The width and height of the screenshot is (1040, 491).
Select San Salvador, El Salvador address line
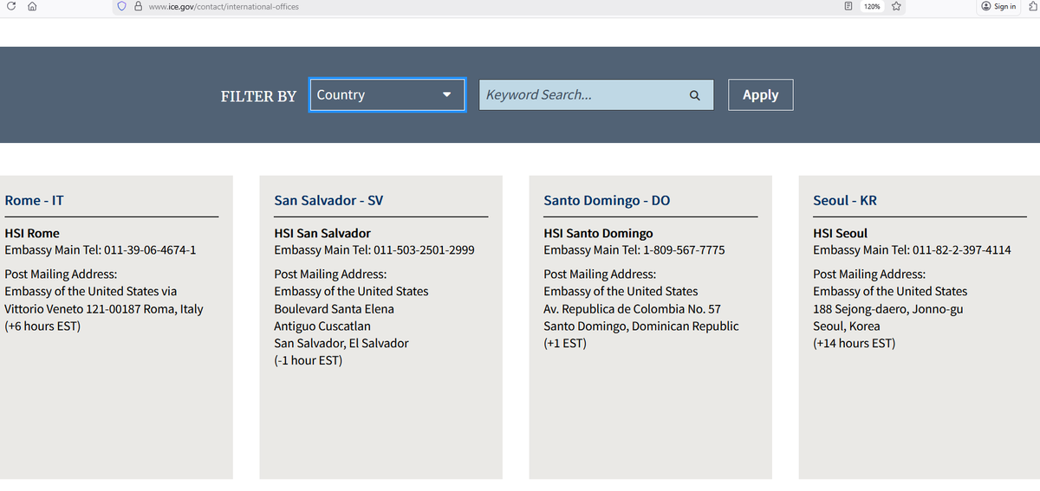341,344
